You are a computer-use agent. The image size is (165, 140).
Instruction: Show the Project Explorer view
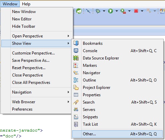tap(117, 88)
